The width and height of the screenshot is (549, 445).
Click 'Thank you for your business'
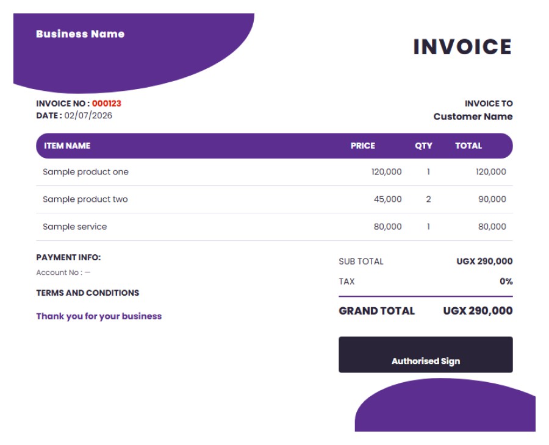99,316
